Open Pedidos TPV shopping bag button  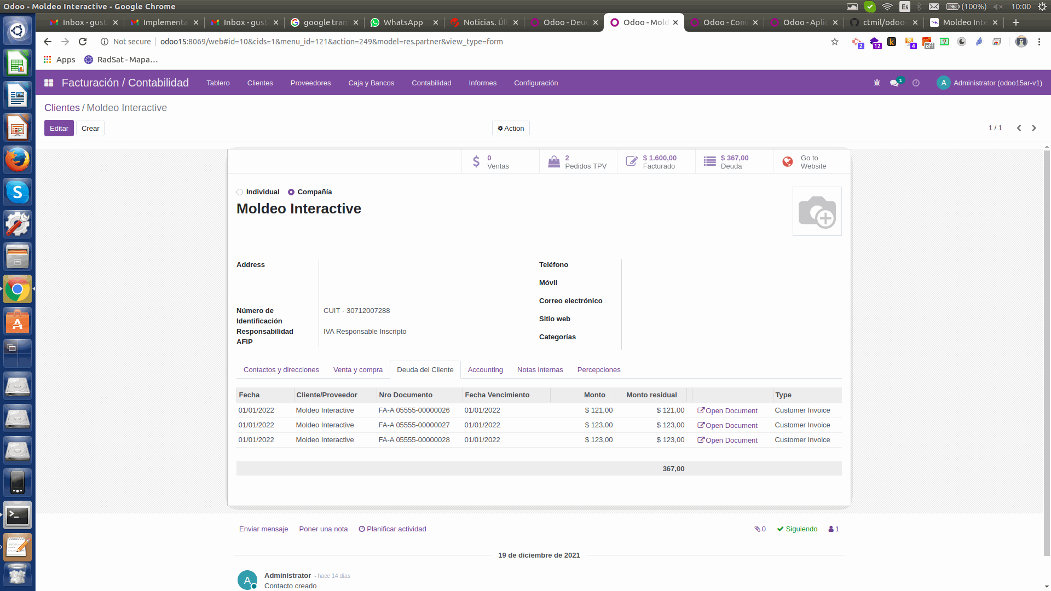pos(578,161)
